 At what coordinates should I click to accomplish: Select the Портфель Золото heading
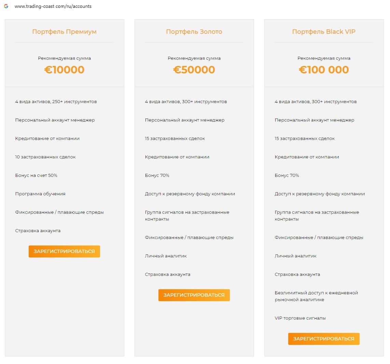coord(194,32)
